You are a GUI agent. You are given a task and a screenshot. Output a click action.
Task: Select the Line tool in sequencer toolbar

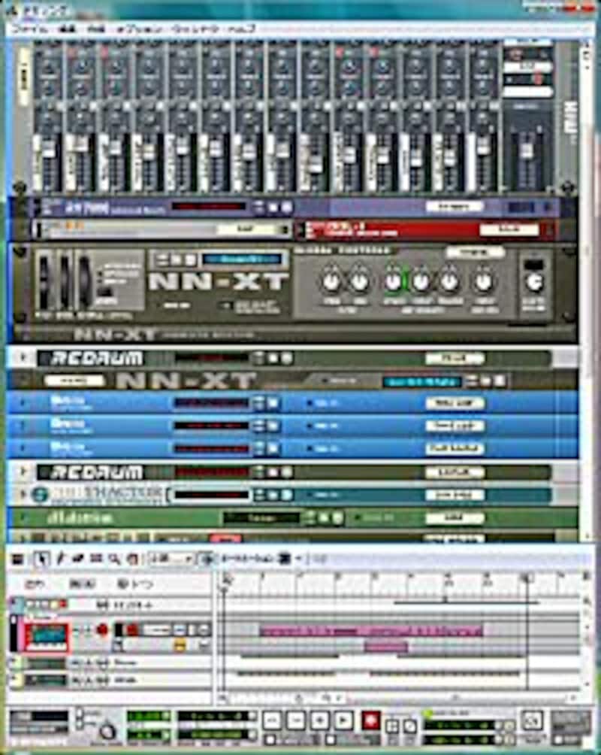tap(95, 559)
